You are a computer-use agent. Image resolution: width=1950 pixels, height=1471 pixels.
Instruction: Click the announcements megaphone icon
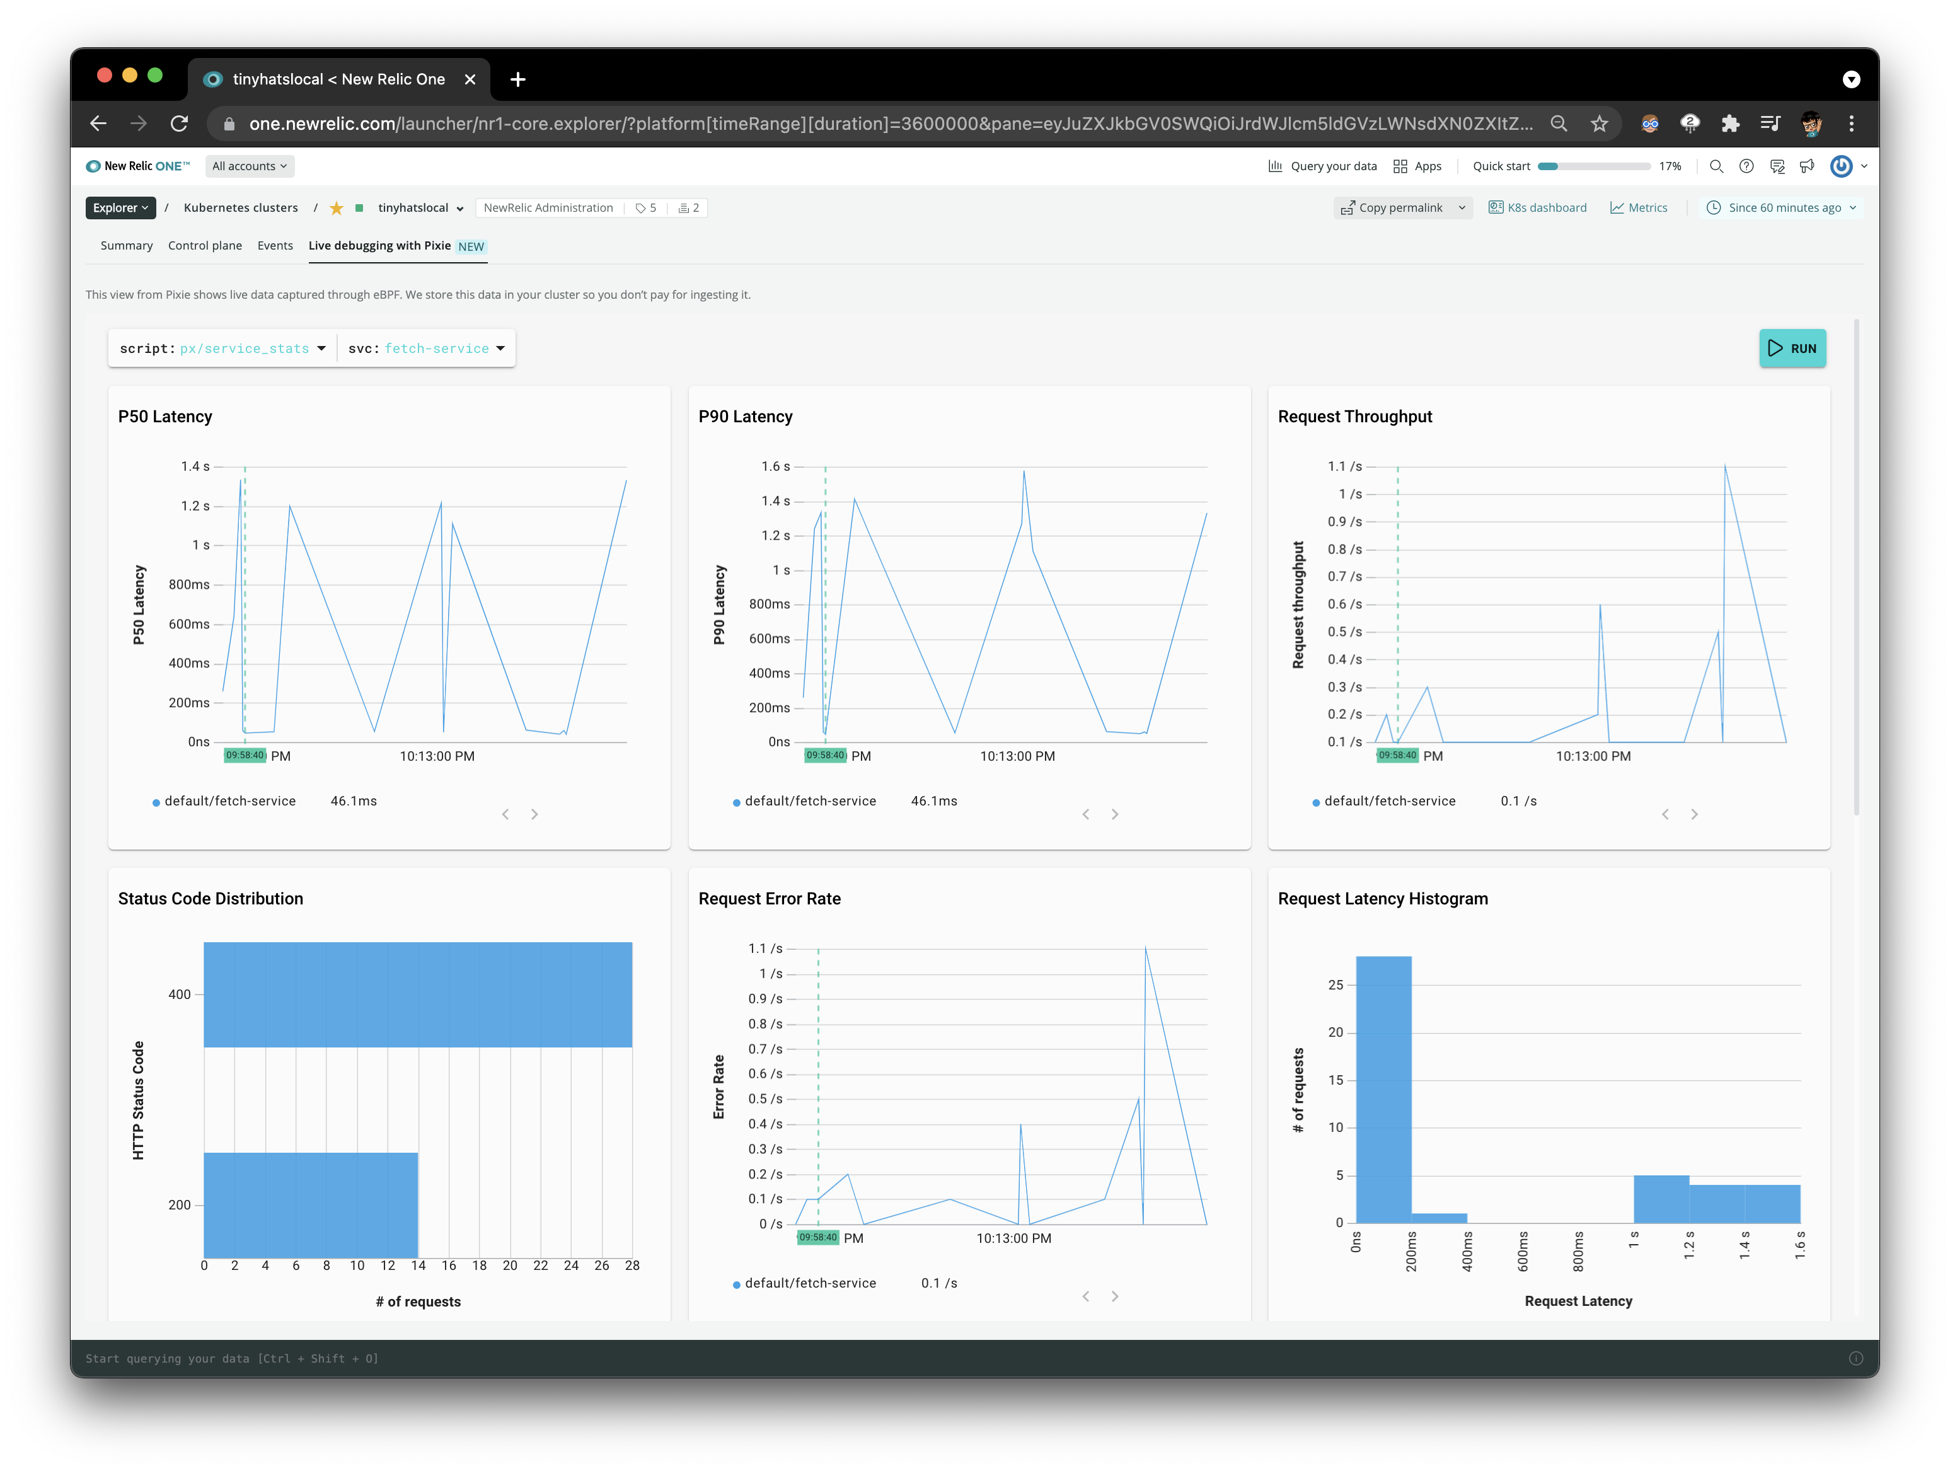1806,166
